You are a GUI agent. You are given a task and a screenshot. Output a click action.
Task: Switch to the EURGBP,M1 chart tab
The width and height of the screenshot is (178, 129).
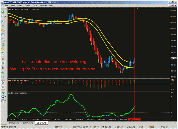click(x=14, y=123)
